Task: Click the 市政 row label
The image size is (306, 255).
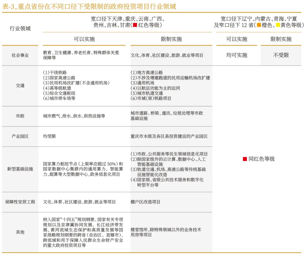Action: (x=20, y=116)
